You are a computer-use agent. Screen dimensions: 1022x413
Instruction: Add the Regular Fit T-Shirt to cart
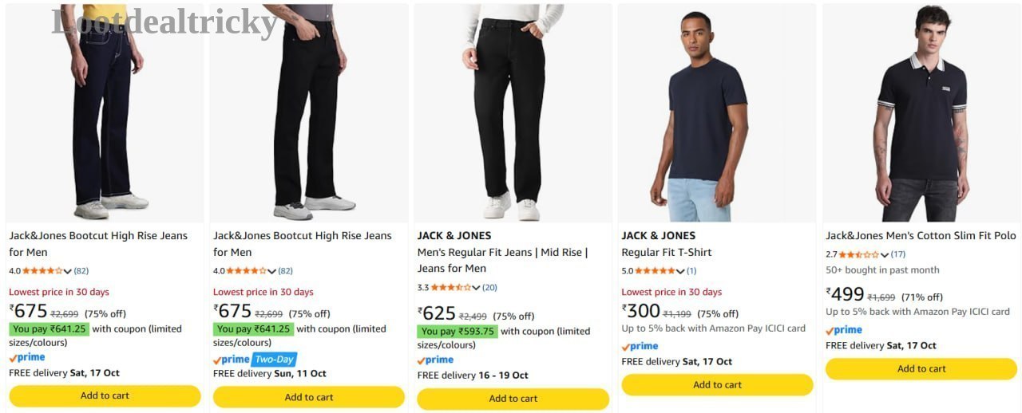(x=717, y=385)
